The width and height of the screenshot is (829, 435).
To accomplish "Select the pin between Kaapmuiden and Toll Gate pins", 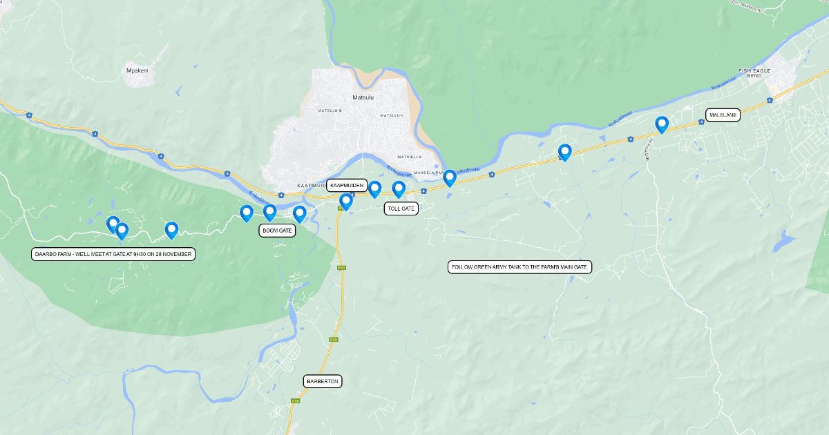I will [x=375, y=188].
